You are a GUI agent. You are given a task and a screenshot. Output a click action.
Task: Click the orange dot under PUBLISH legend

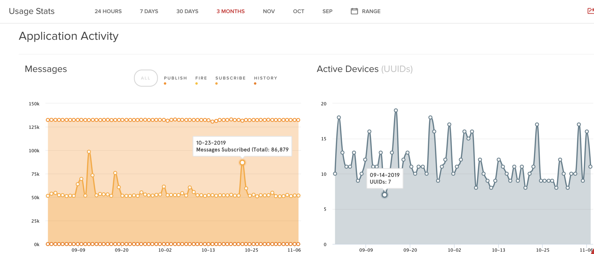pyautogui.click(x=165, y=83)
